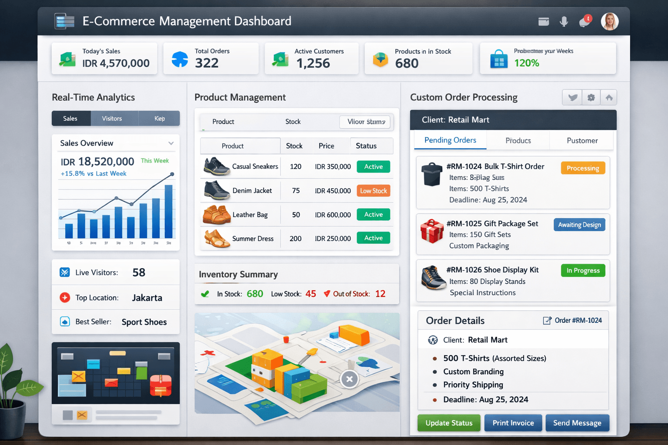Screen dimensions: 668x445
Task: Click the notification bell with red badge
Action: [584, 21]
